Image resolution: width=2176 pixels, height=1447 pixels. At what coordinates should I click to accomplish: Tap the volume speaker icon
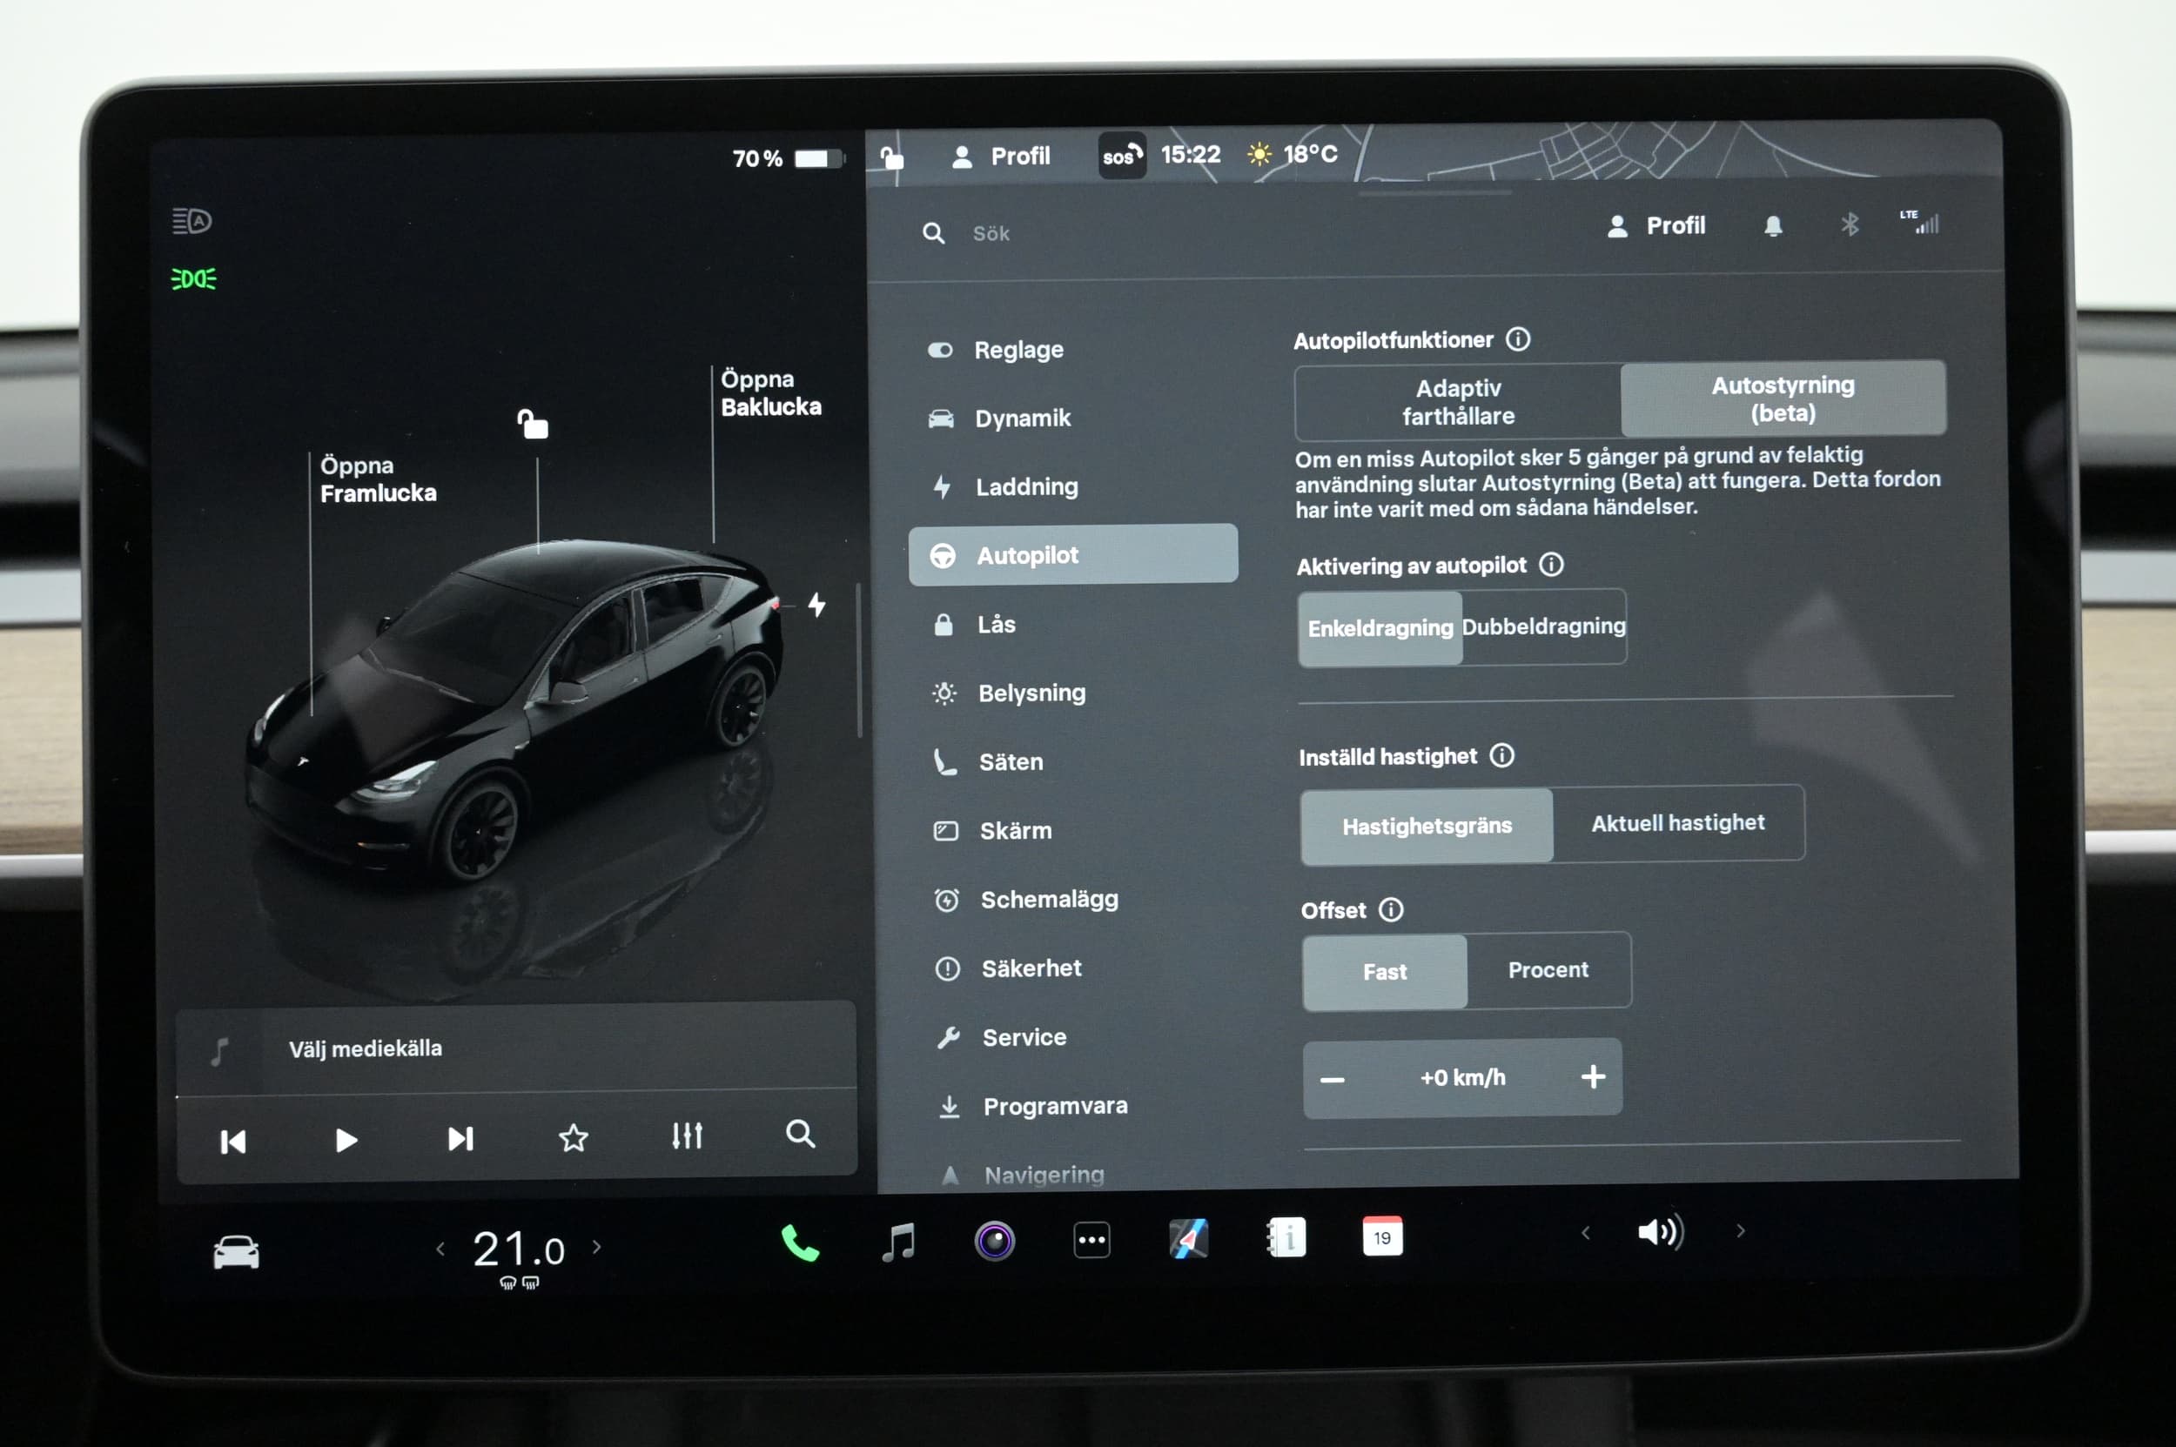[x=1660, y=1232]
